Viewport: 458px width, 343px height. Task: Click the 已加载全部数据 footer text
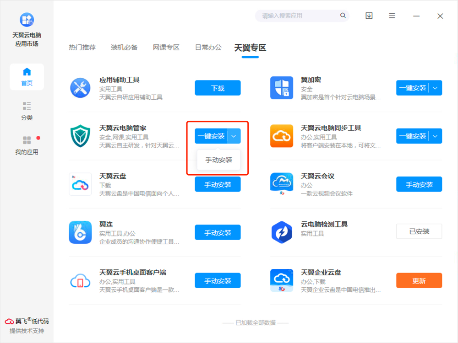(x=255, y=322)
